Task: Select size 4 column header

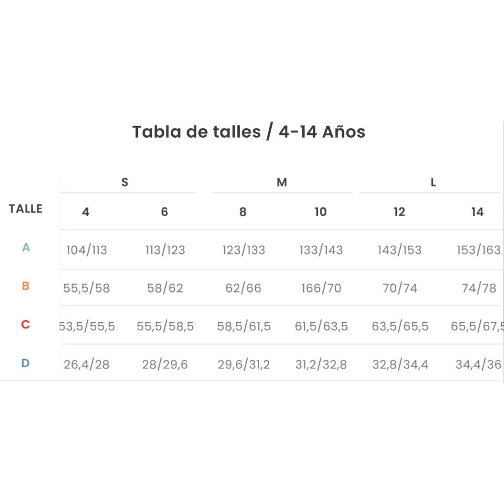Action: 86,212
